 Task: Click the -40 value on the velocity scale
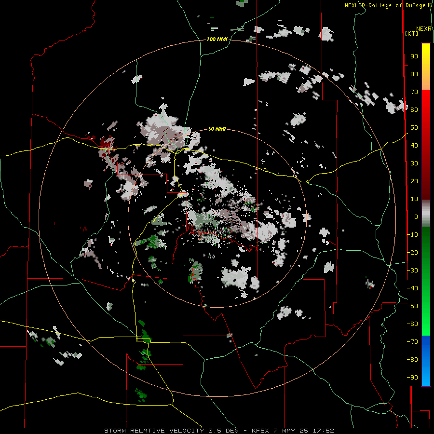click(x=412, y=288)
